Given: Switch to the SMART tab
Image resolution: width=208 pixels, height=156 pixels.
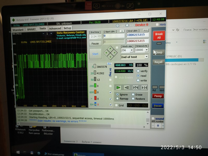Looking at the screenshot, I should tap(31, 29).
